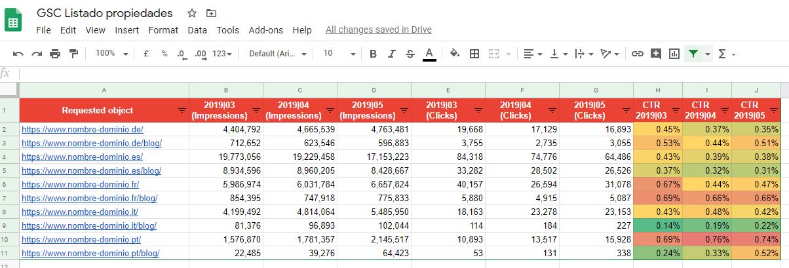Screen dimensions: 789x268
Task: Open the text color picker
Action: coord(429,54)
